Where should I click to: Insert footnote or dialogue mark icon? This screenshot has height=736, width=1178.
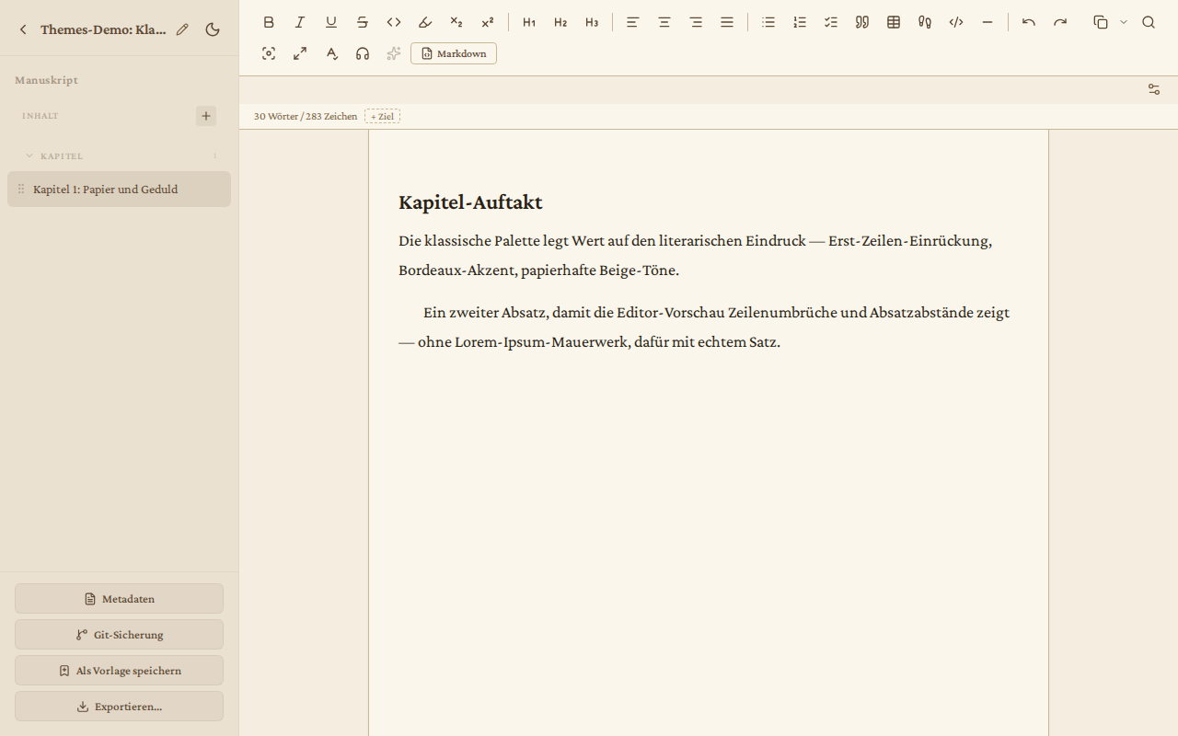[925, 22]
